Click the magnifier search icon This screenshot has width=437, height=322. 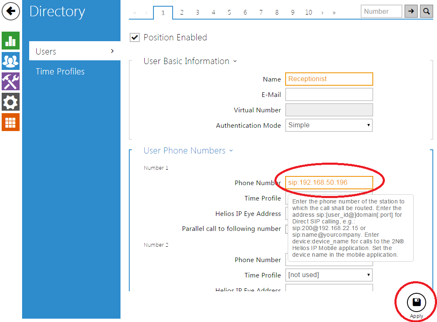(426, 12)
